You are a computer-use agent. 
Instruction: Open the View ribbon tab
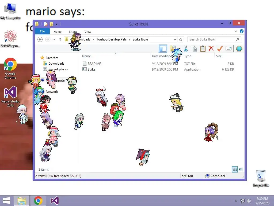click(88, 32)
